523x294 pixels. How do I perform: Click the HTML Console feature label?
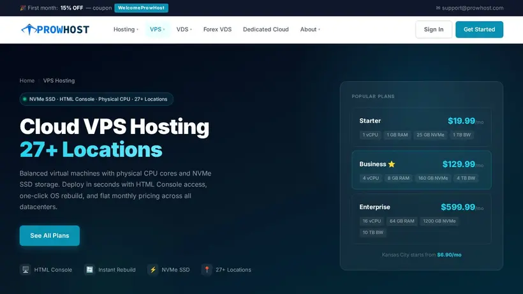point(53,270)
